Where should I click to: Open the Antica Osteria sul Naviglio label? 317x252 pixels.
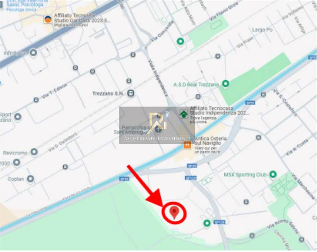210,141
